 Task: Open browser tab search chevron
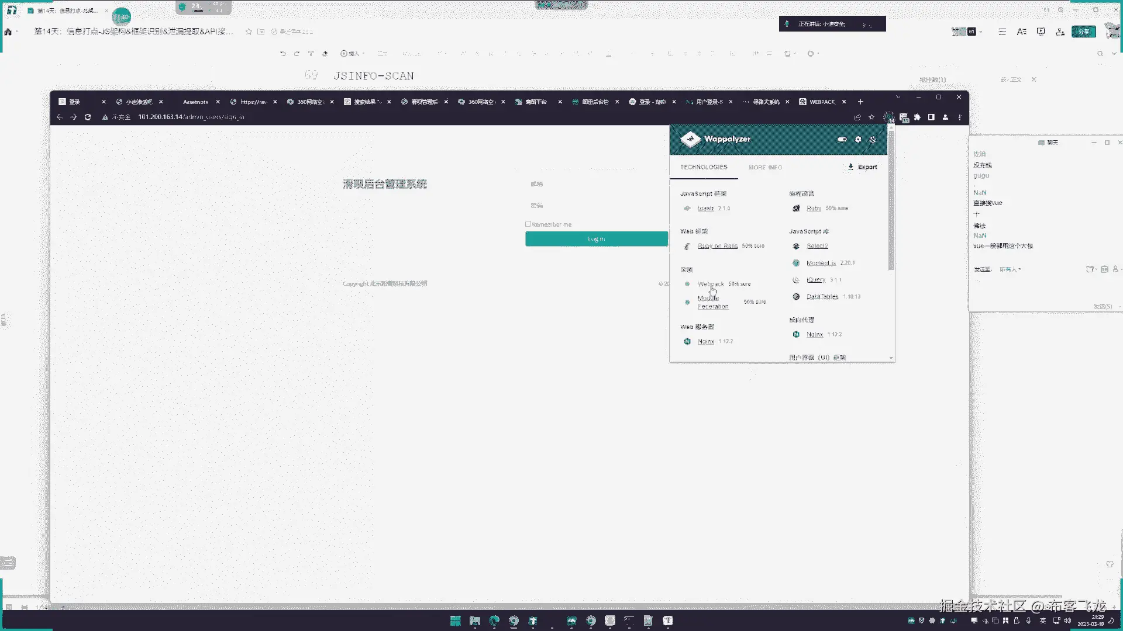coord(898,97)
